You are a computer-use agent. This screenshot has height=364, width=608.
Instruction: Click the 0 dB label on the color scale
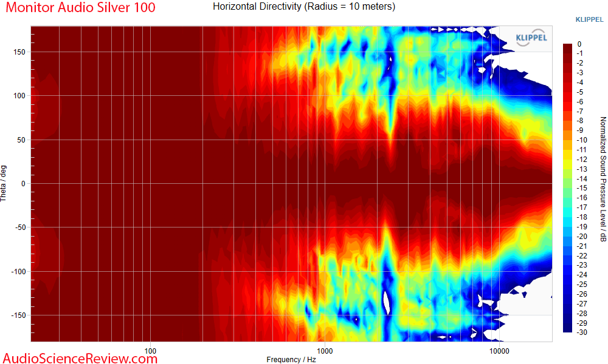point(579,44)
